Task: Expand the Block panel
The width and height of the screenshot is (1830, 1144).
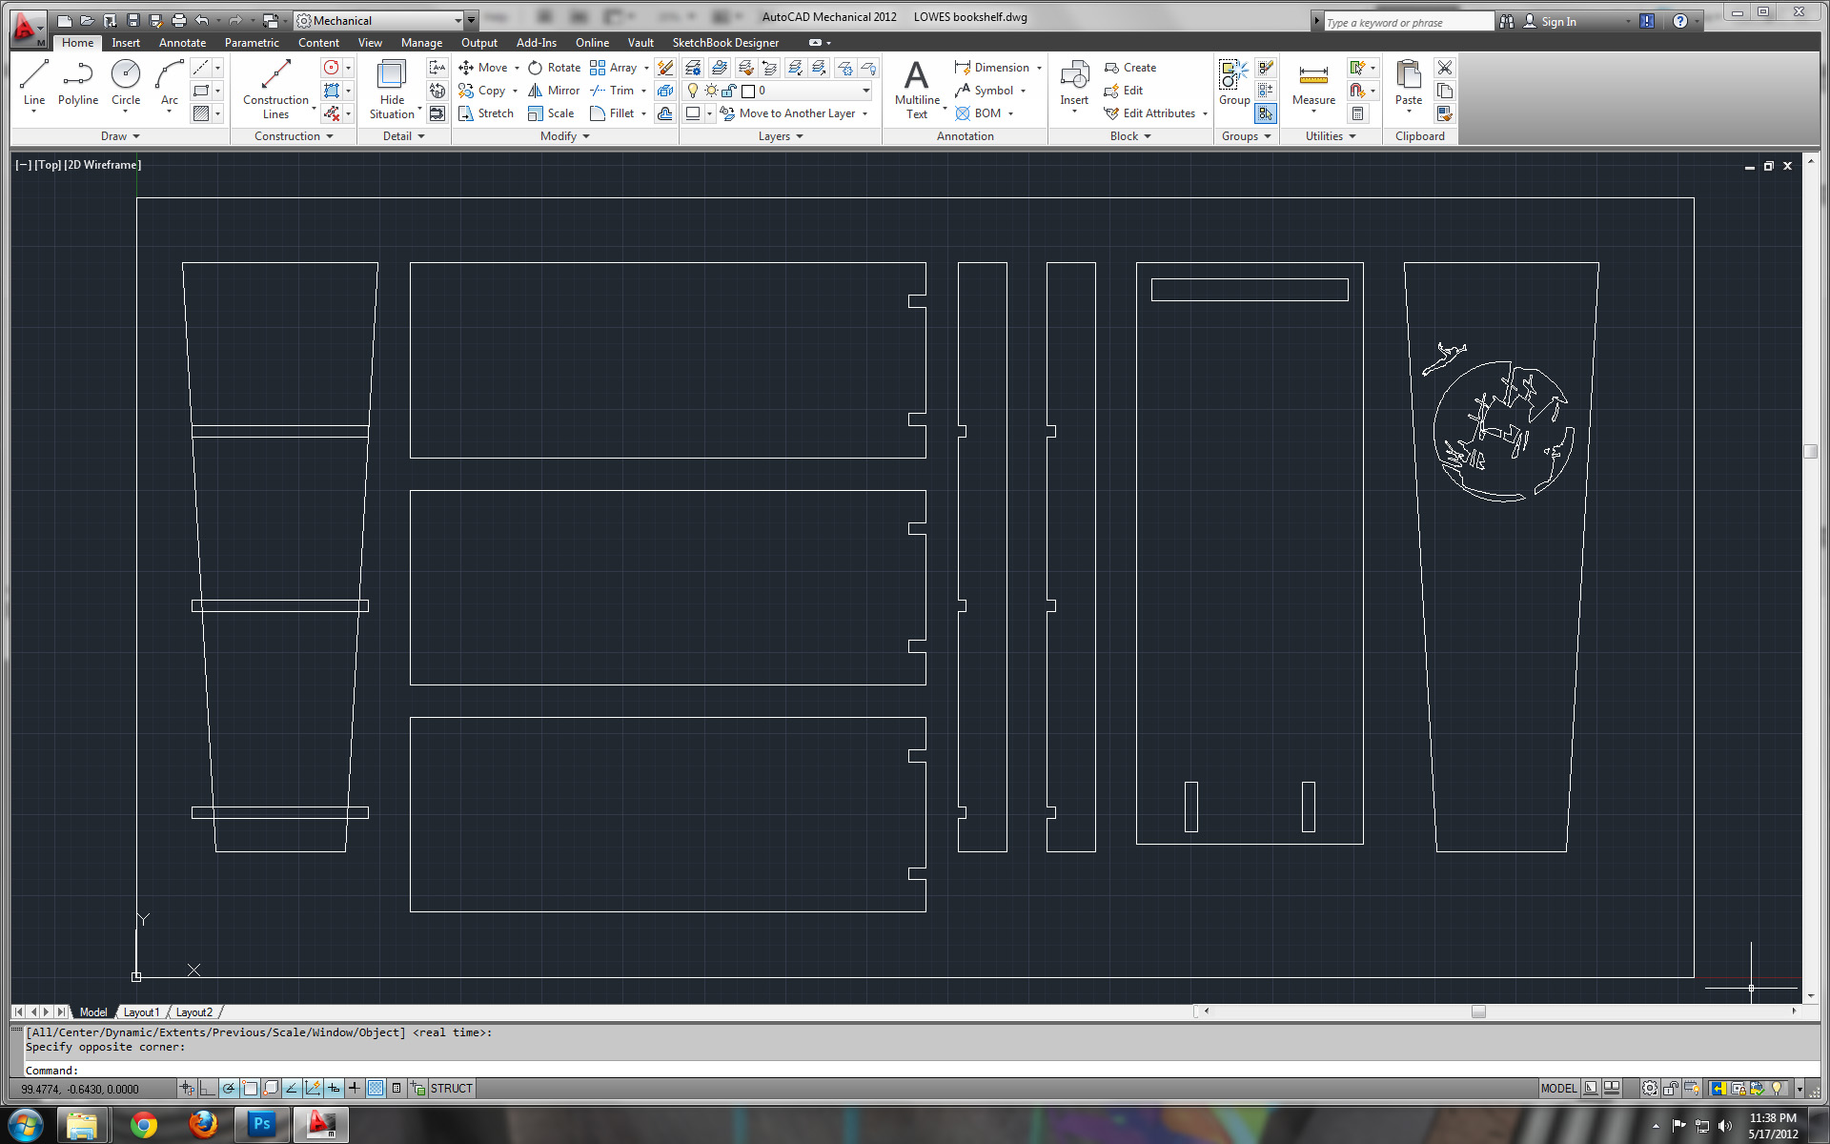Action: [x=1130, y=136]
